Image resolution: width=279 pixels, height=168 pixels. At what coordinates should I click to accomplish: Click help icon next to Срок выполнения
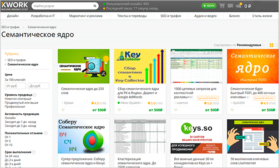[x=33, y=152]
